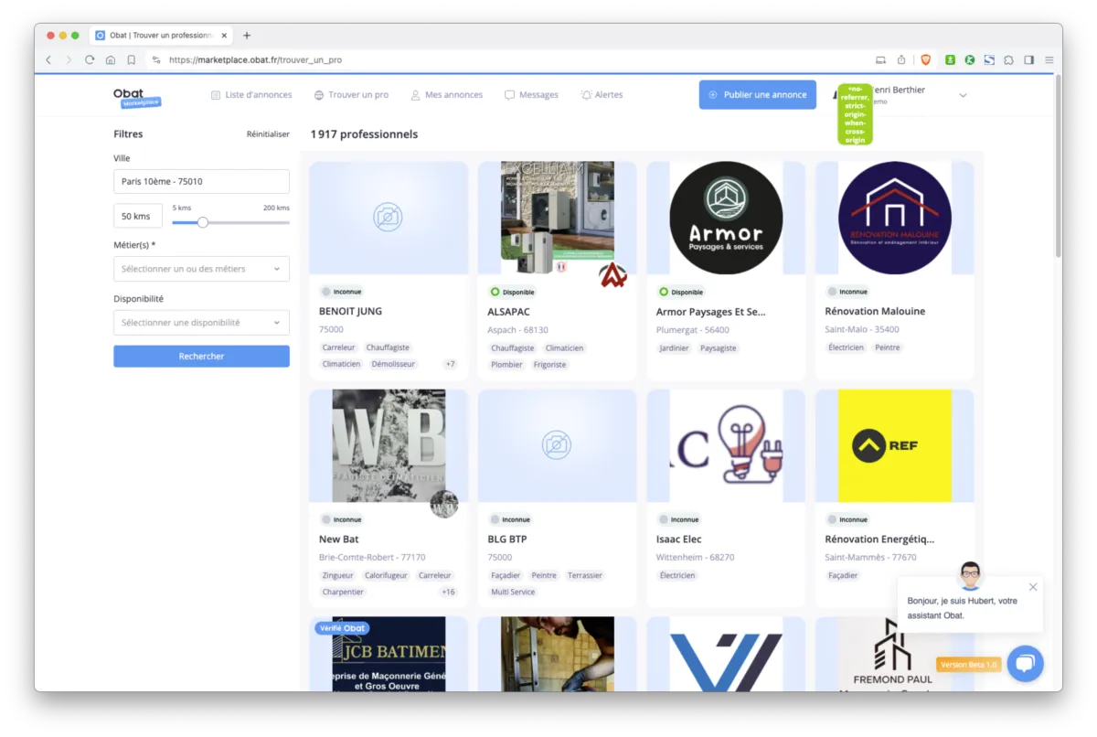1097x737 pixels.
Task: Open the chat bubble widget
Action: [1025, 664]
